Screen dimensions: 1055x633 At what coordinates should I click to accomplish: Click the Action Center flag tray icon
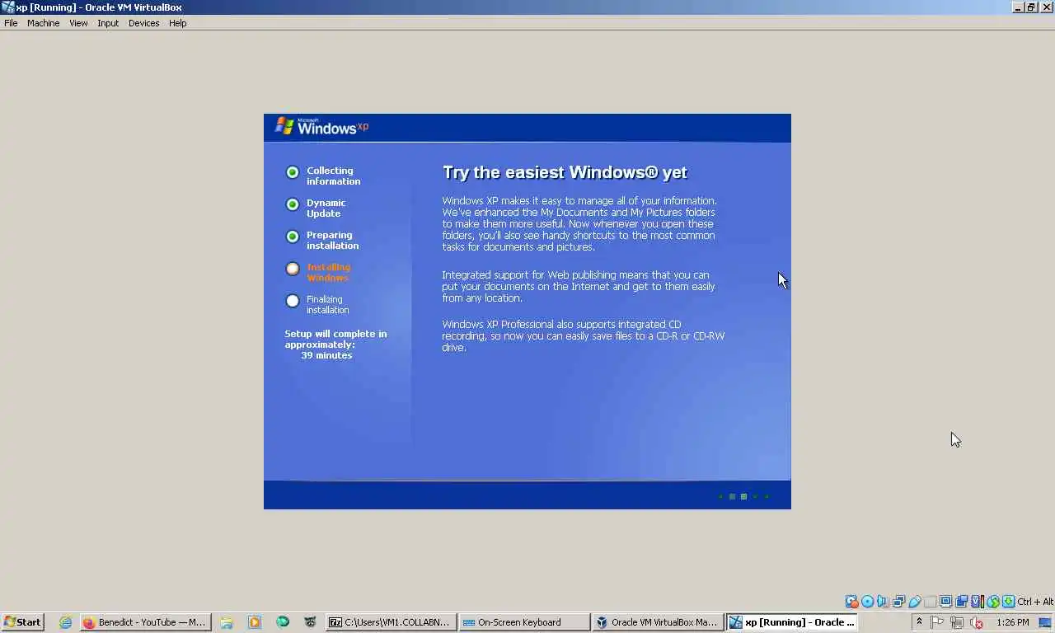point(937,622)
